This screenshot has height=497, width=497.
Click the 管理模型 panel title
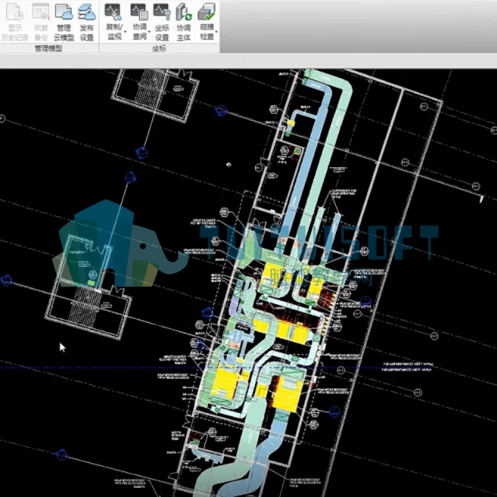click(x=49, y=48)
